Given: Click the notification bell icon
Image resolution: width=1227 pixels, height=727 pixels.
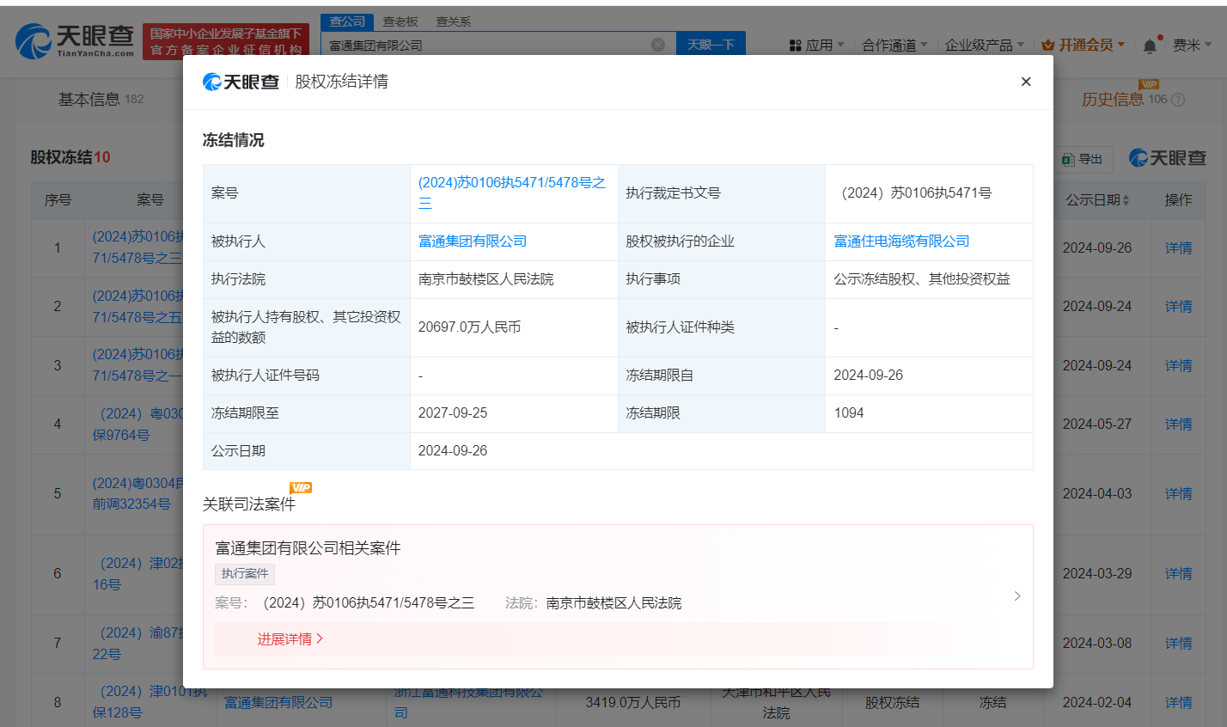Looking at the screenshot, I should point(1150,46).
